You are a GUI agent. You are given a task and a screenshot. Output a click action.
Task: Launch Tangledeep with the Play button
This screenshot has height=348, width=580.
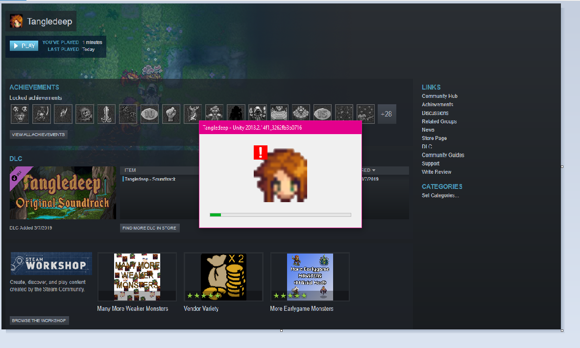tap(24, 46)
